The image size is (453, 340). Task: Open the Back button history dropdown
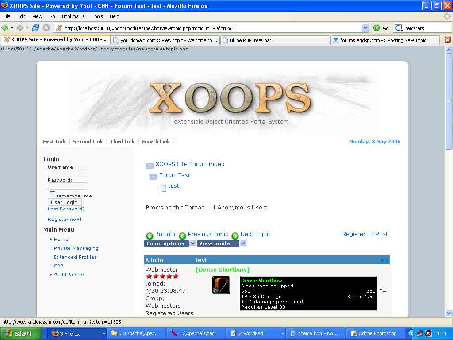[12, 28]
